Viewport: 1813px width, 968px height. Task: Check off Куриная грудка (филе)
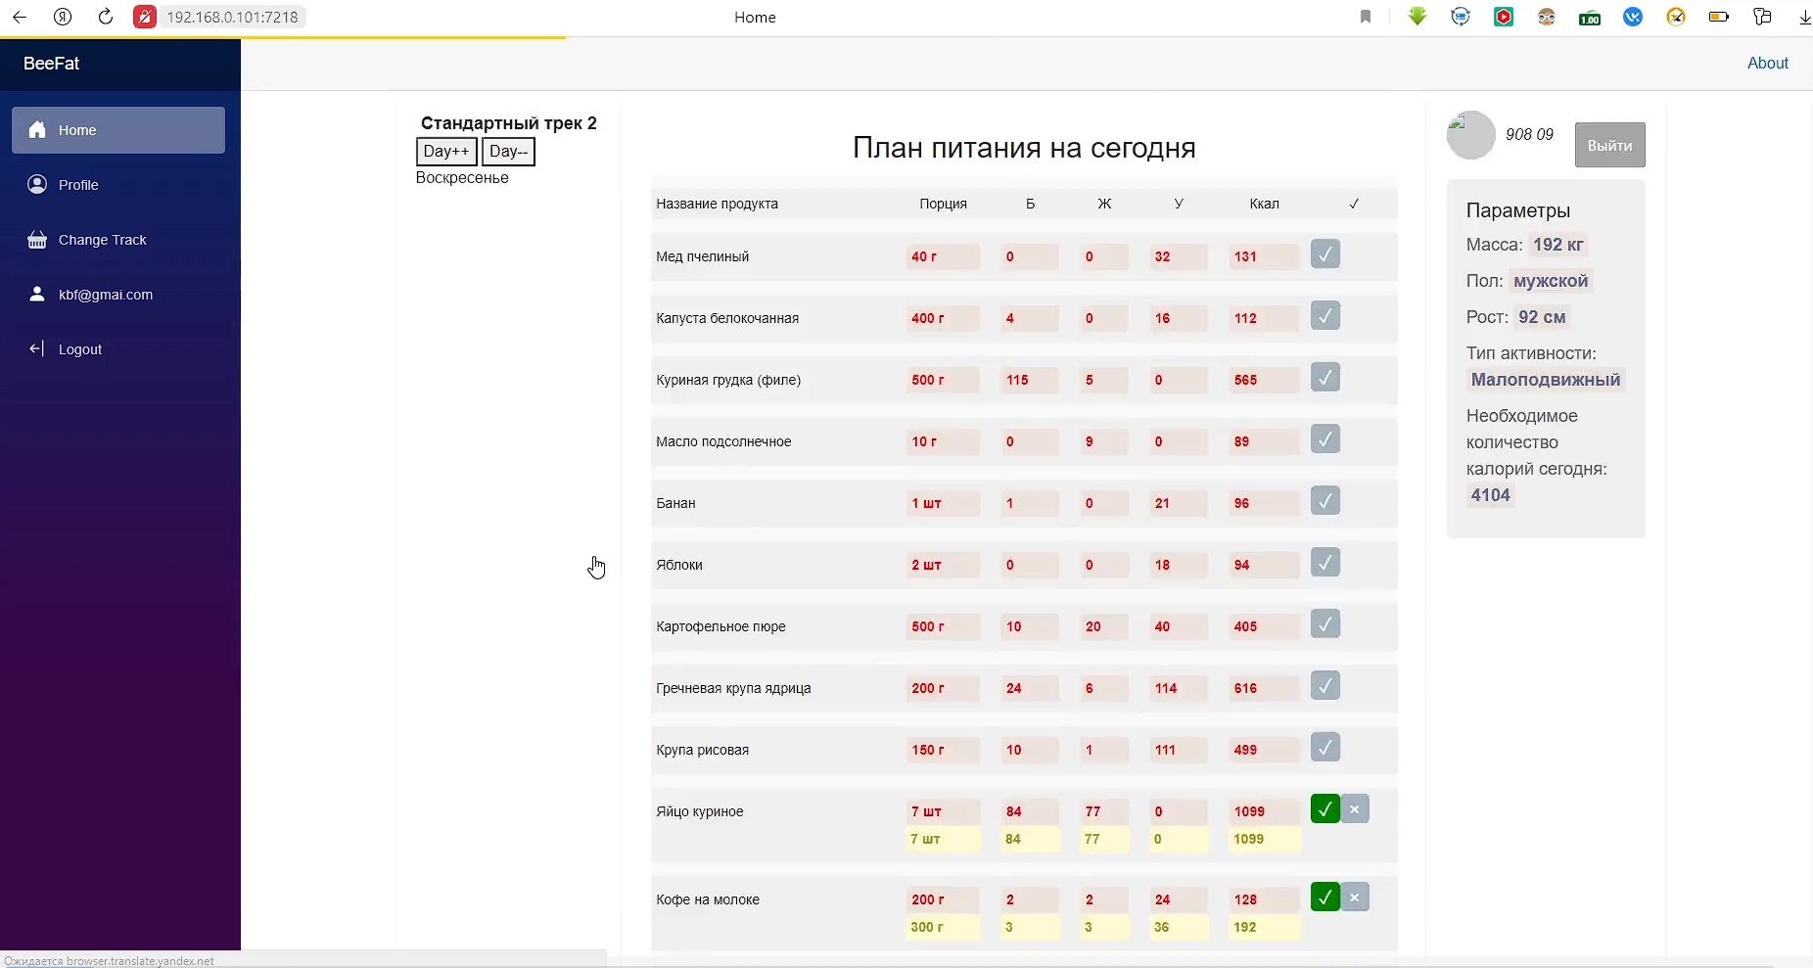1325,378
